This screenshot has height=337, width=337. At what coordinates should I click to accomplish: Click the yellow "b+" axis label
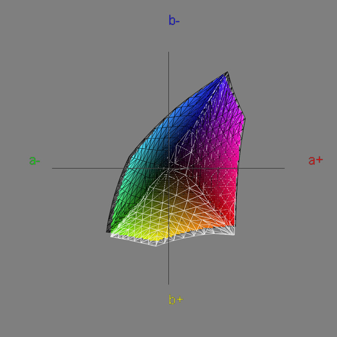[176, 299]
